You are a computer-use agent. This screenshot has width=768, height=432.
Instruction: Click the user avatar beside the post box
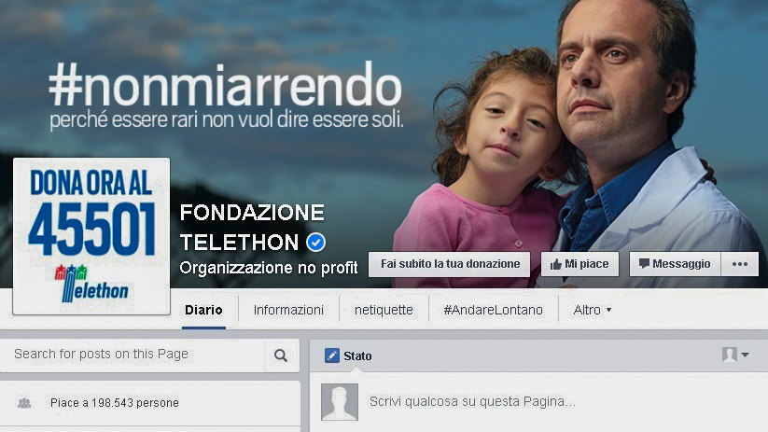(x=340, y=402)
